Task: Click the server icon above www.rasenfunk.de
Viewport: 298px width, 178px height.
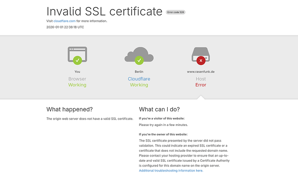Action: (x=201, y=56)
